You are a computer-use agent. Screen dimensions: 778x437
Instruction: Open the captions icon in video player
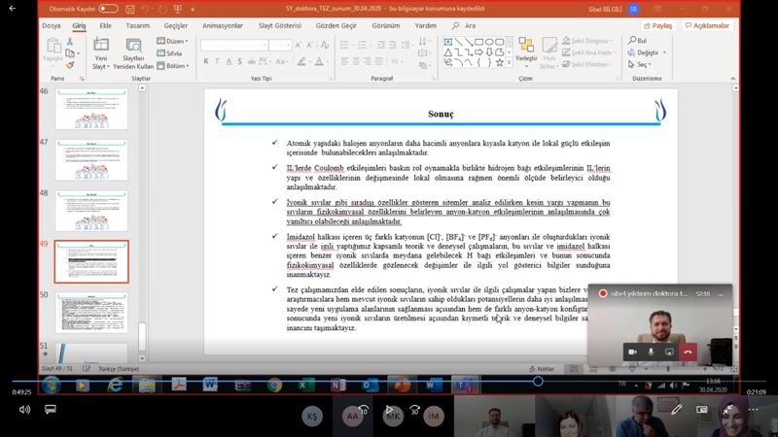[51, 410]
